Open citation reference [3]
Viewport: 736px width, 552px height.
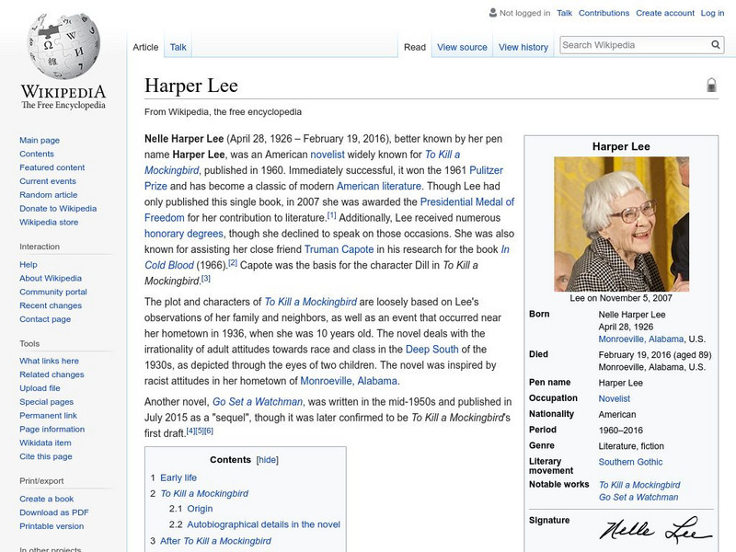click(x=205, y=279)
